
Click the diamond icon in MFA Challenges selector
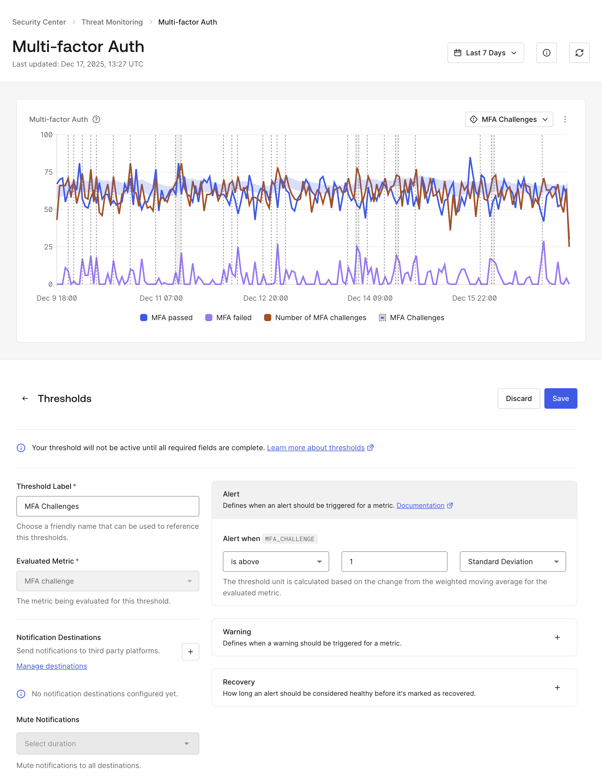(x=474, y=119)
